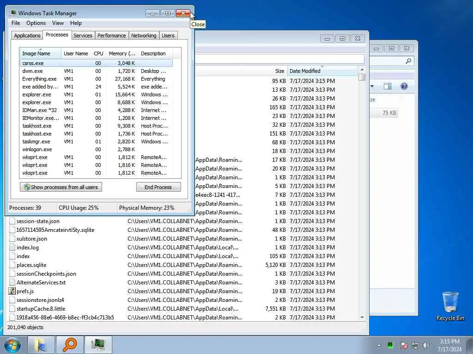Viewport: 473px width, 354px height.
Task: Select the AlternateServices.txt file
Action: pyautogui.click(x=182, y=283)
